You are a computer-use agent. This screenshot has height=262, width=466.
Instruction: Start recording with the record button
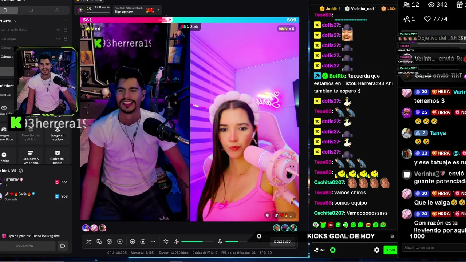(133, 242)
